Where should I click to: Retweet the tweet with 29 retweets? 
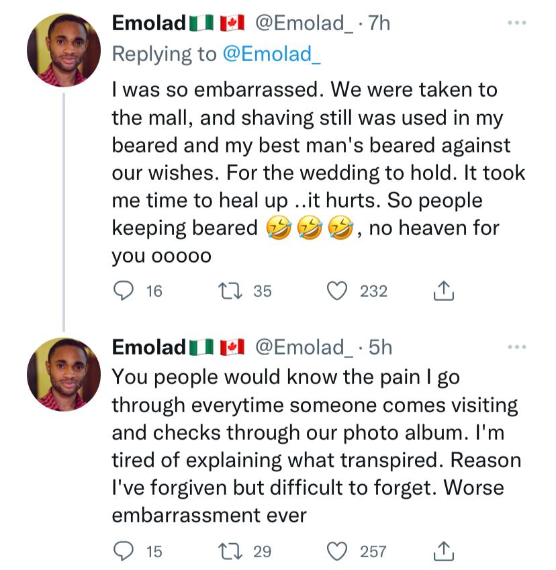pyautogui.click(x=230, y=551)
